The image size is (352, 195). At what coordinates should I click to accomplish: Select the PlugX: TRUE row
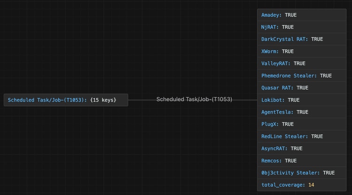click(302, 124)
